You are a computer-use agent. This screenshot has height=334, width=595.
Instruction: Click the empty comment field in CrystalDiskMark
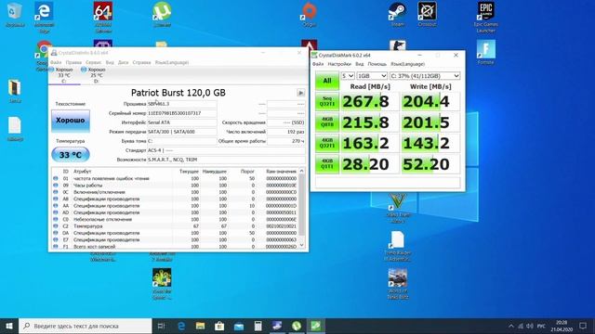[388, 182]
